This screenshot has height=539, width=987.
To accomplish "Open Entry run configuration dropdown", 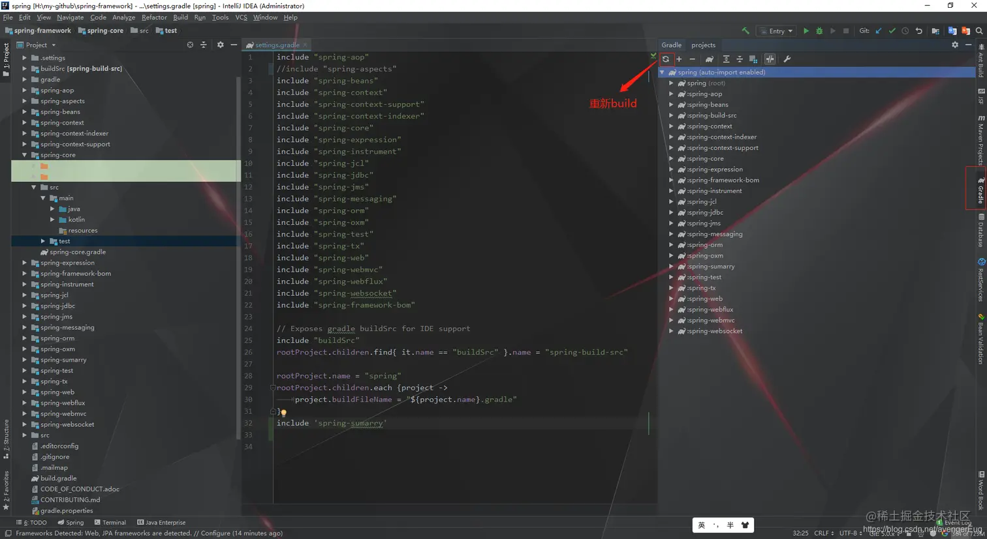I will tap(776, 31).
